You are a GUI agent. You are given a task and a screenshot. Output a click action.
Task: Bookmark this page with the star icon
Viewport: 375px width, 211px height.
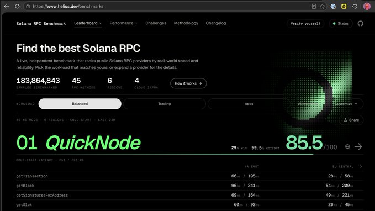tap(323, 7)
